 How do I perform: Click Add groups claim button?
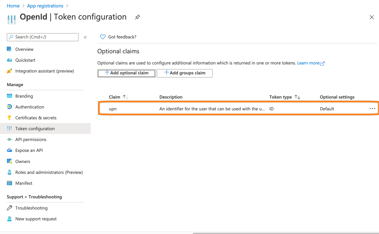click(x=185, y=73)
